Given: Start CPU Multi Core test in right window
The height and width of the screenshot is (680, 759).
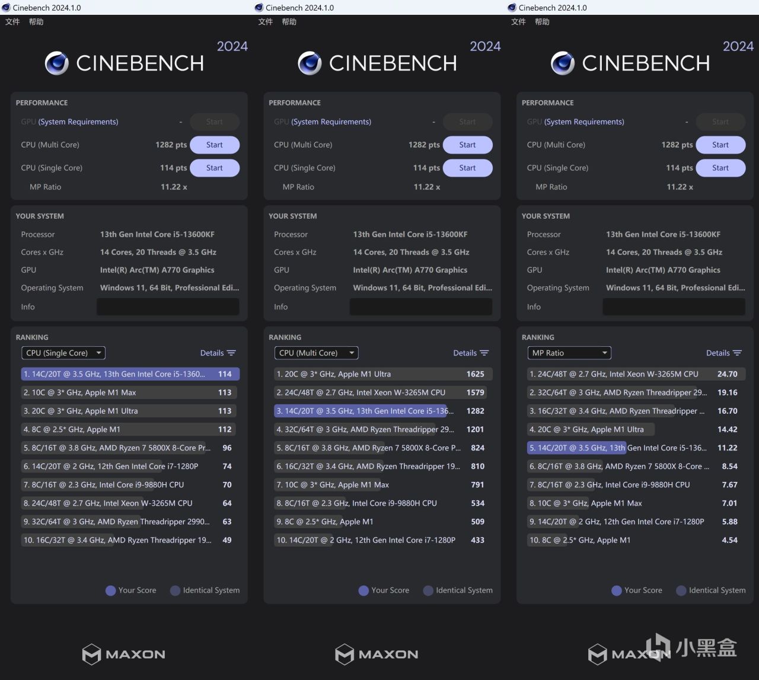Looking at the screenshot, I should pos(720,145).
